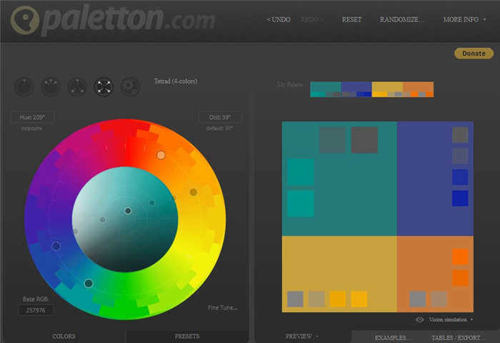Click the lower bright teal swatch in the teal block
Viewport: 500px width, 343px height.
click(x=301, y=203)
